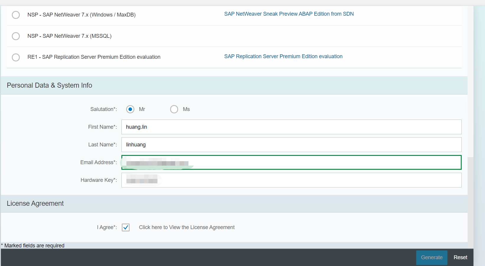
Task: Focus the Last Name input field
Action: pyautogui.click(x=291, y=145)
